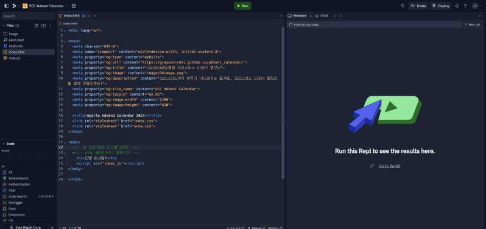Click the Deploy button
This screenshot has width=486, height=229.
pos(440,6)
